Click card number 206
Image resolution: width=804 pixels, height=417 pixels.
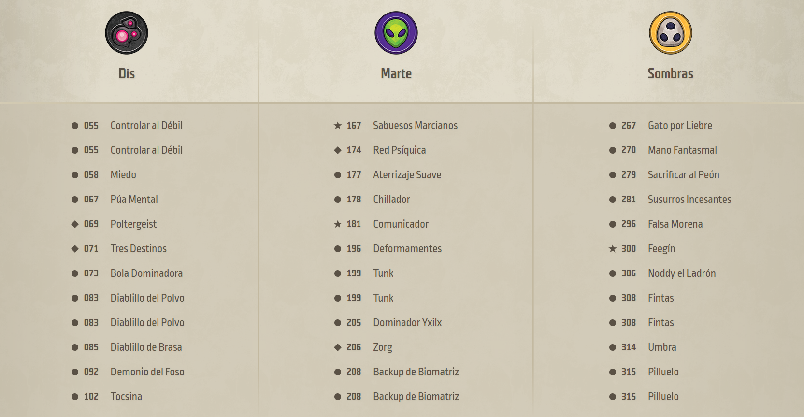pos(354,347)
